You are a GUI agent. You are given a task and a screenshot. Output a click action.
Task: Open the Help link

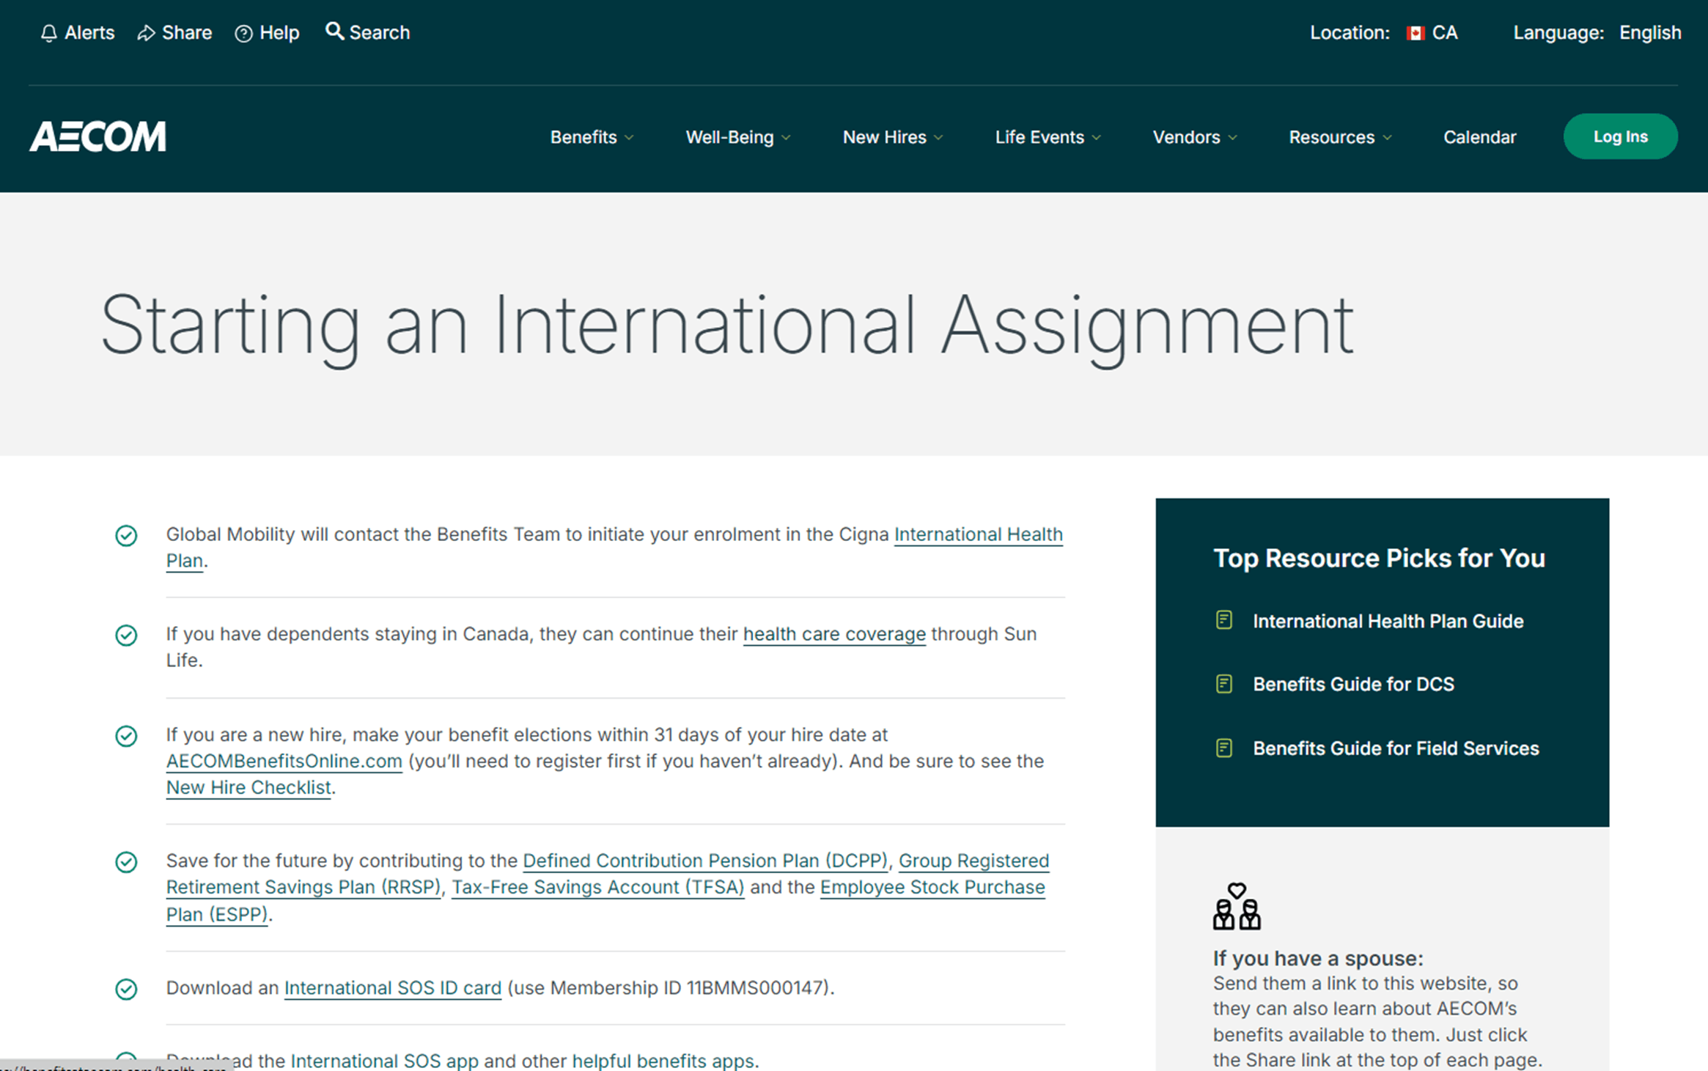pyautogui.click(x=279, y=33)
